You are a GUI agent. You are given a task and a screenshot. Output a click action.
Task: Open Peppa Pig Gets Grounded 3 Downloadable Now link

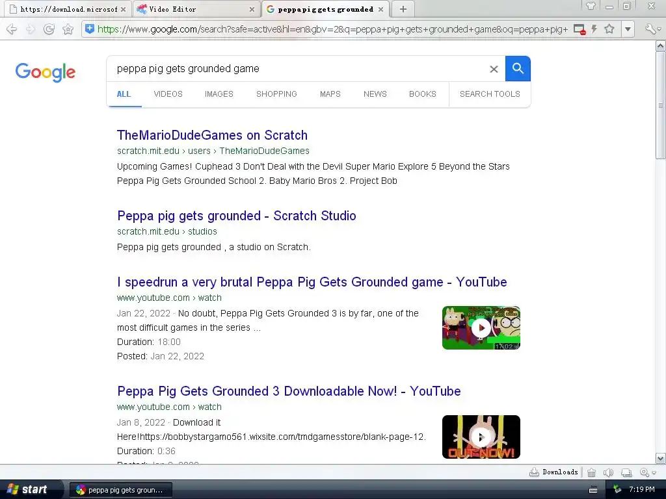pos(289,391)
